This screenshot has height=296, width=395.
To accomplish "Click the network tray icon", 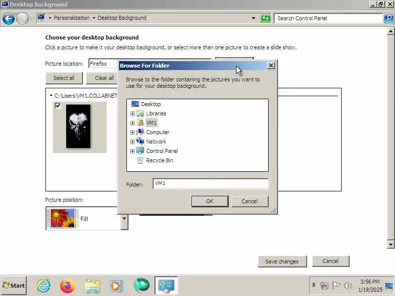I will (x=324, y=286).
